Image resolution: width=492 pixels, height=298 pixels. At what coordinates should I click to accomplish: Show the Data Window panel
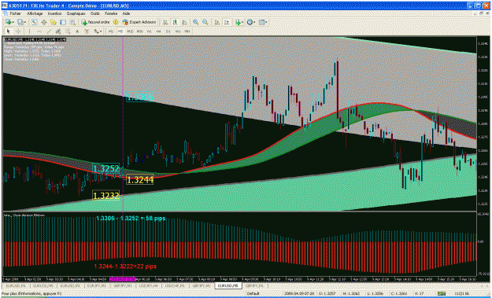tap(44, 22)
